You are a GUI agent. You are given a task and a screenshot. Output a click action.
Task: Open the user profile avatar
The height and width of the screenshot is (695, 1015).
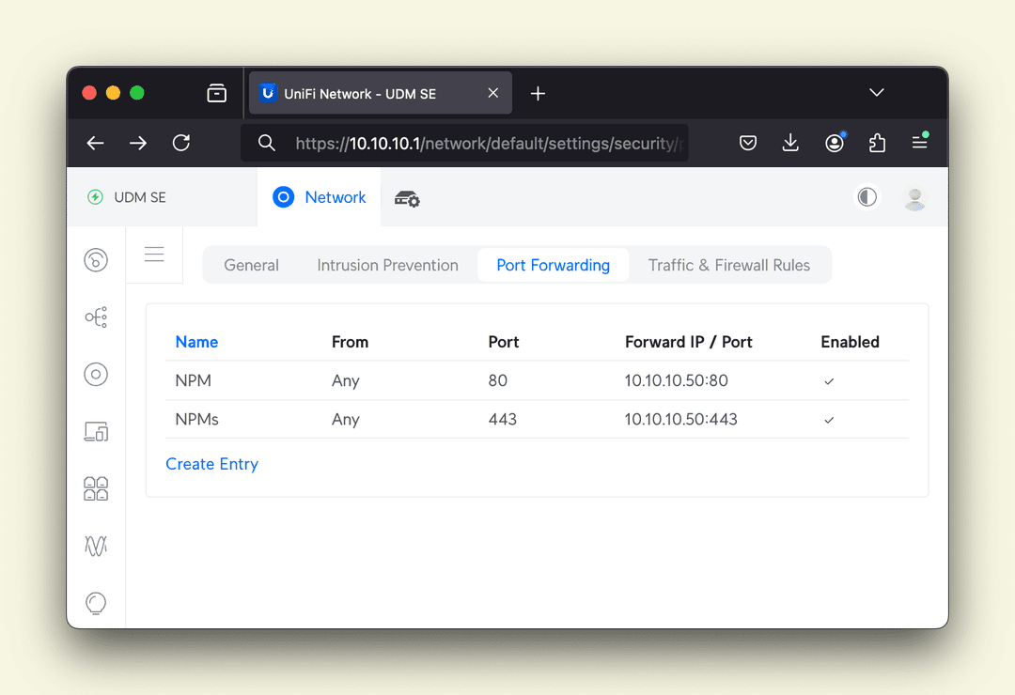coord(914,198)
